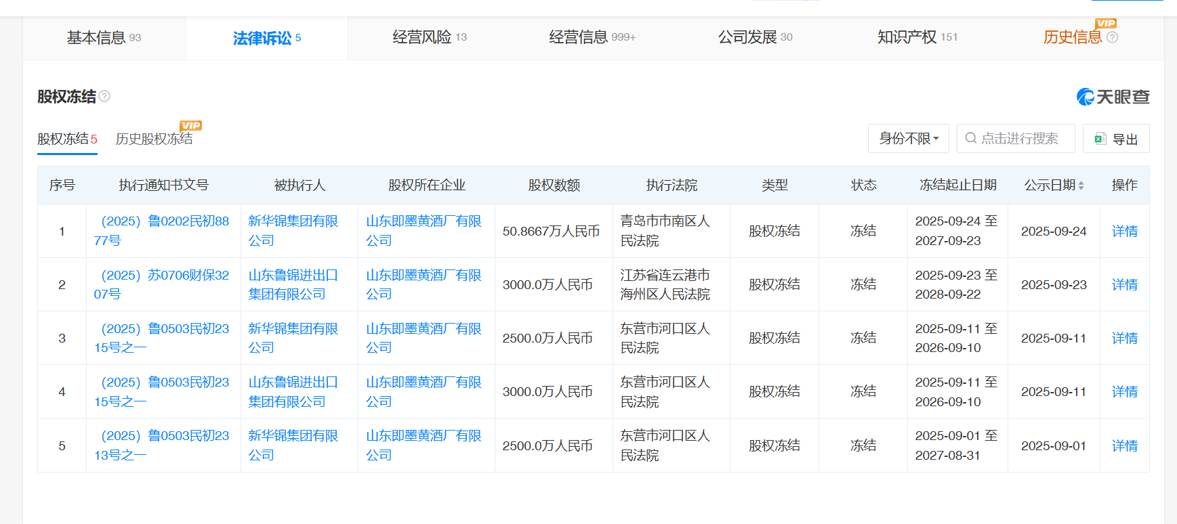
Task: View 详情 for row 4
Action: point(1125,391)
